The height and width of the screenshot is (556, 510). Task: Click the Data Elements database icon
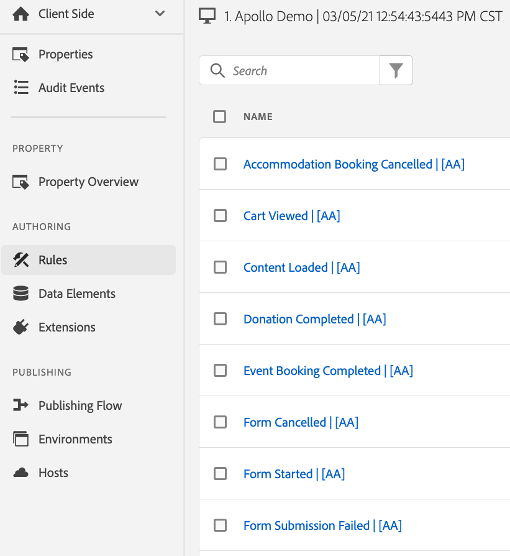pos(21,294)
